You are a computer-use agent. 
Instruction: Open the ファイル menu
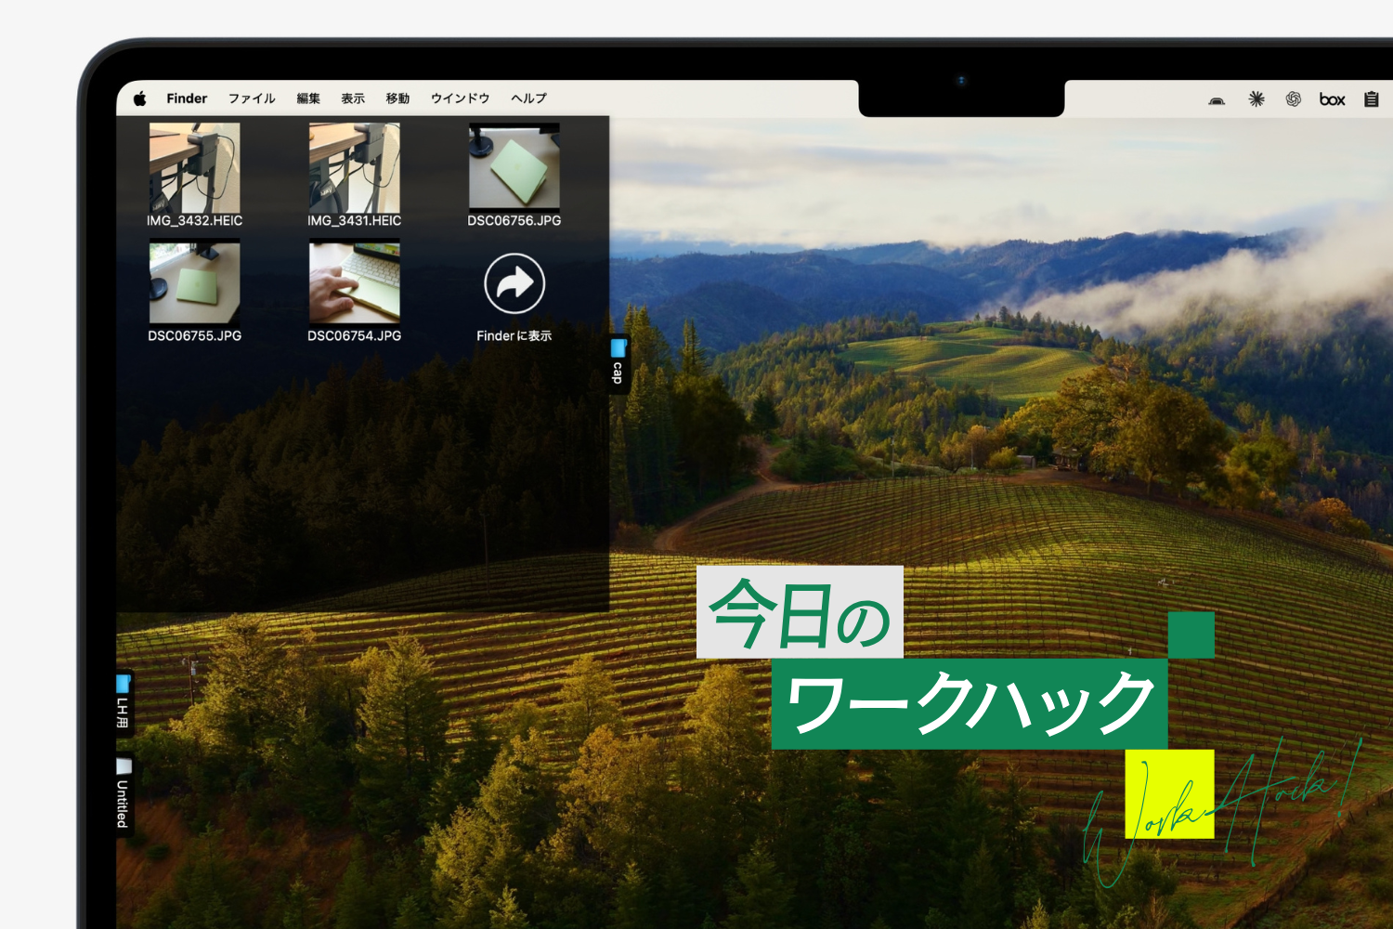click(252, 98)
